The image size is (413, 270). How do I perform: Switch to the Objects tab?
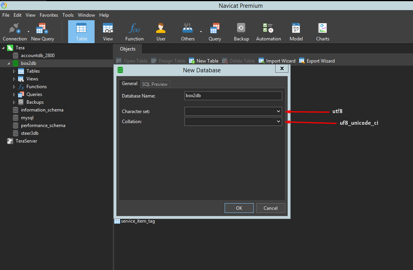[x=128, y=49]
